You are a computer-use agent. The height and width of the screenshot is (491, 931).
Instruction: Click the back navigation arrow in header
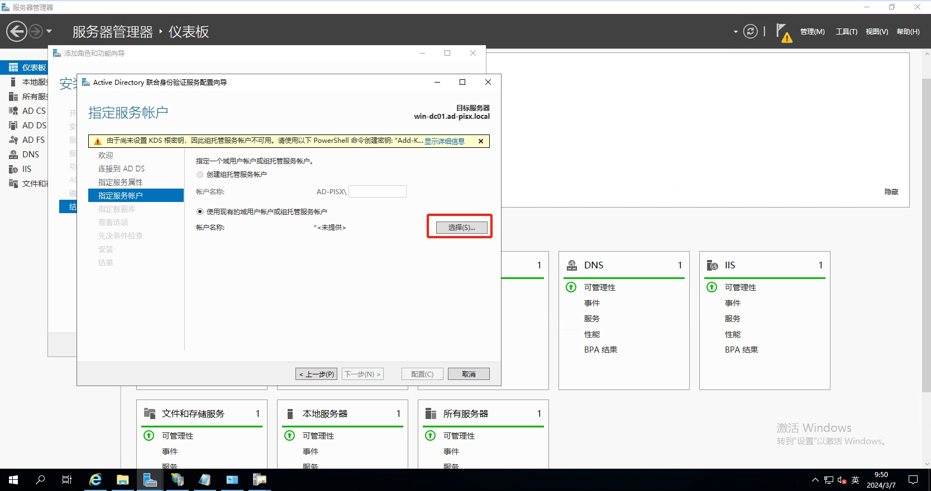17,31
